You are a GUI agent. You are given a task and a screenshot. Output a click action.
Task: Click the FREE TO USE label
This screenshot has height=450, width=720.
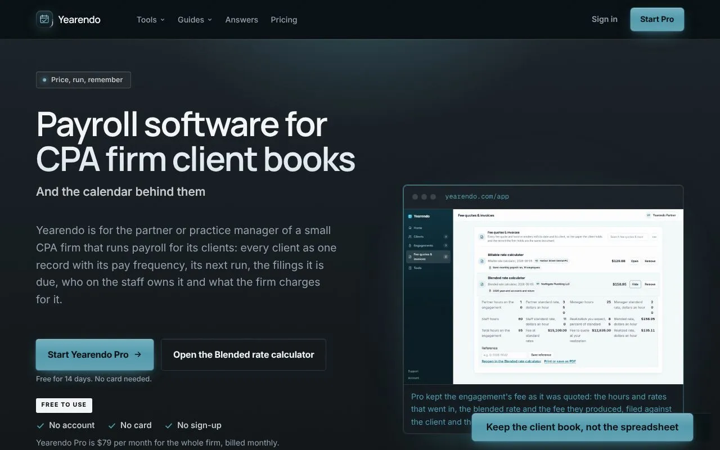click(x=64, y=405)
